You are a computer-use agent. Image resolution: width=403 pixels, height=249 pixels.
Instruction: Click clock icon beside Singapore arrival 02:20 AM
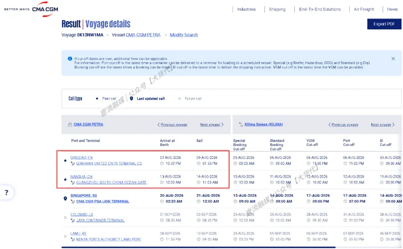click(162, 202)
